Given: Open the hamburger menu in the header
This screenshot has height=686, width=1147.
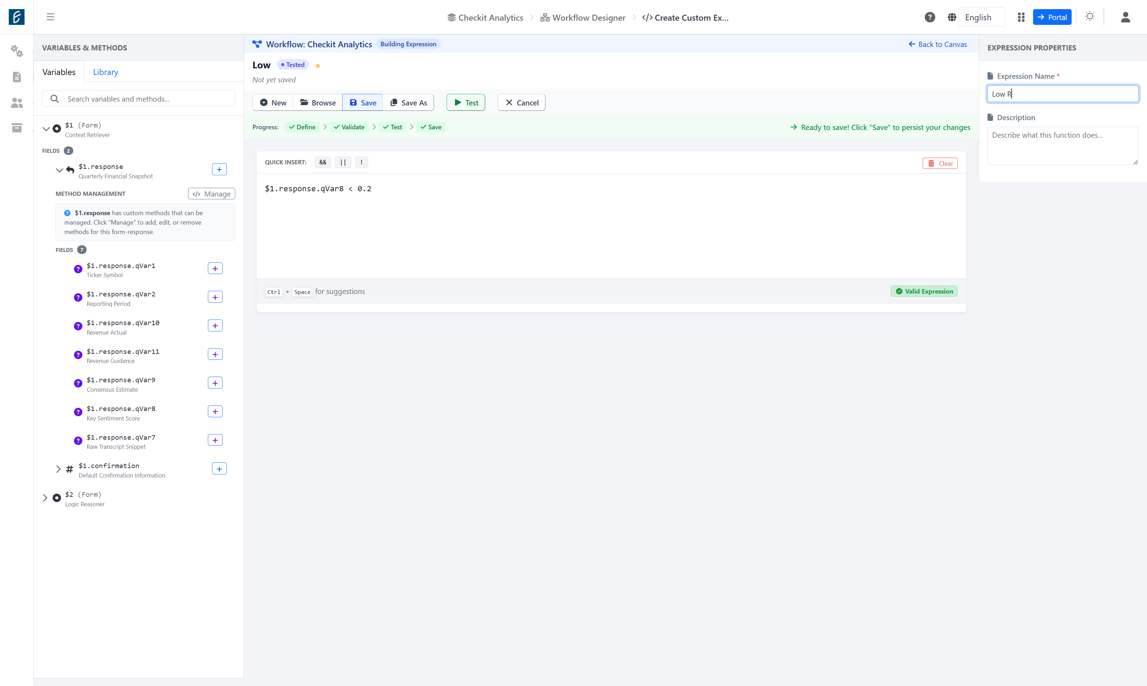Looking at the screenshot, I should click(x=50, y=17).
